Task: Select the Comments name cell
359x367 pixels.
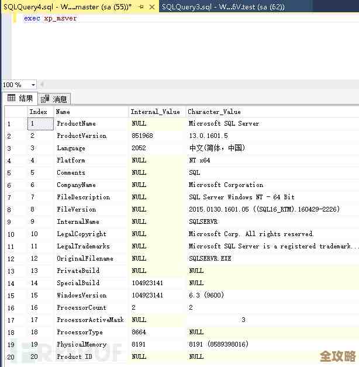Action: coord(91,172)
